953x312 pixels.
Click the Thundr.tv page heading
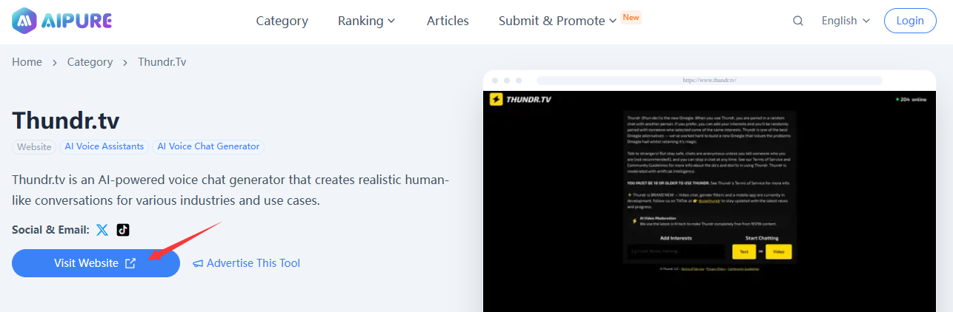(66, 121)
